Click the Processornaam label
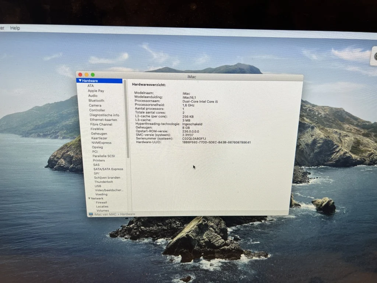 coord(147,101)
